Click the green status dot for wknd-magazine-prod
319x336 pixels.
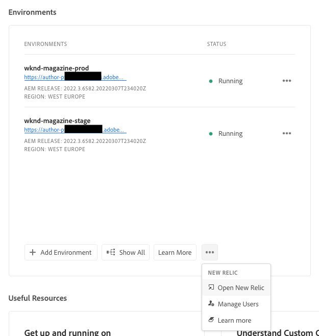tap(211, 81)
